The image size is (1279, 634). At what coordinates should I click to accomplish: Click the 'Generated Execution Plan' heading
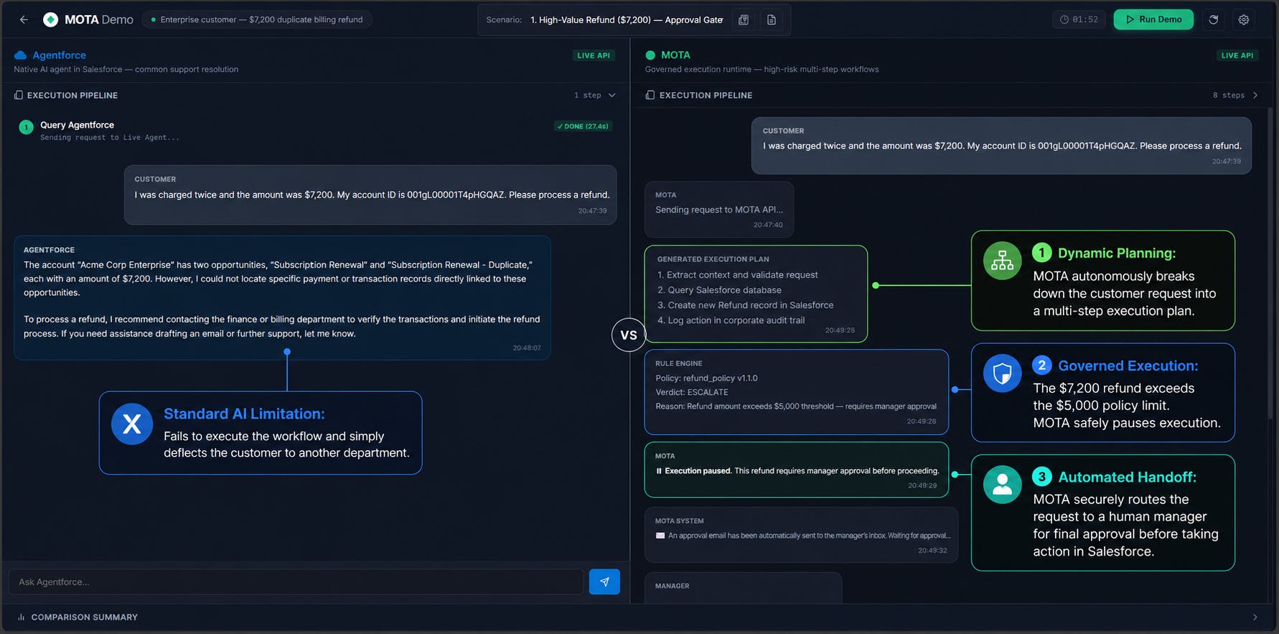713,259
